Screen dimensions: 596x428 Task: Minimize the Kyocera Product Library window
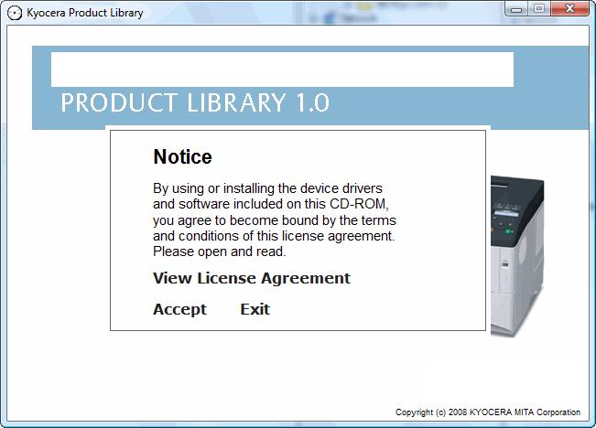click(x=516, y=9)
